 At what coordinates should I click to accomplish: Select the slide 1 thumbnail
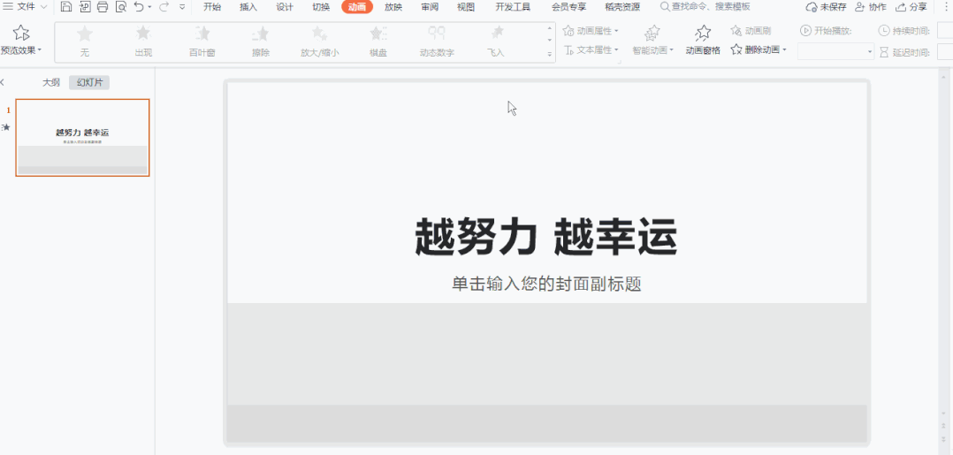pos(83,138)
